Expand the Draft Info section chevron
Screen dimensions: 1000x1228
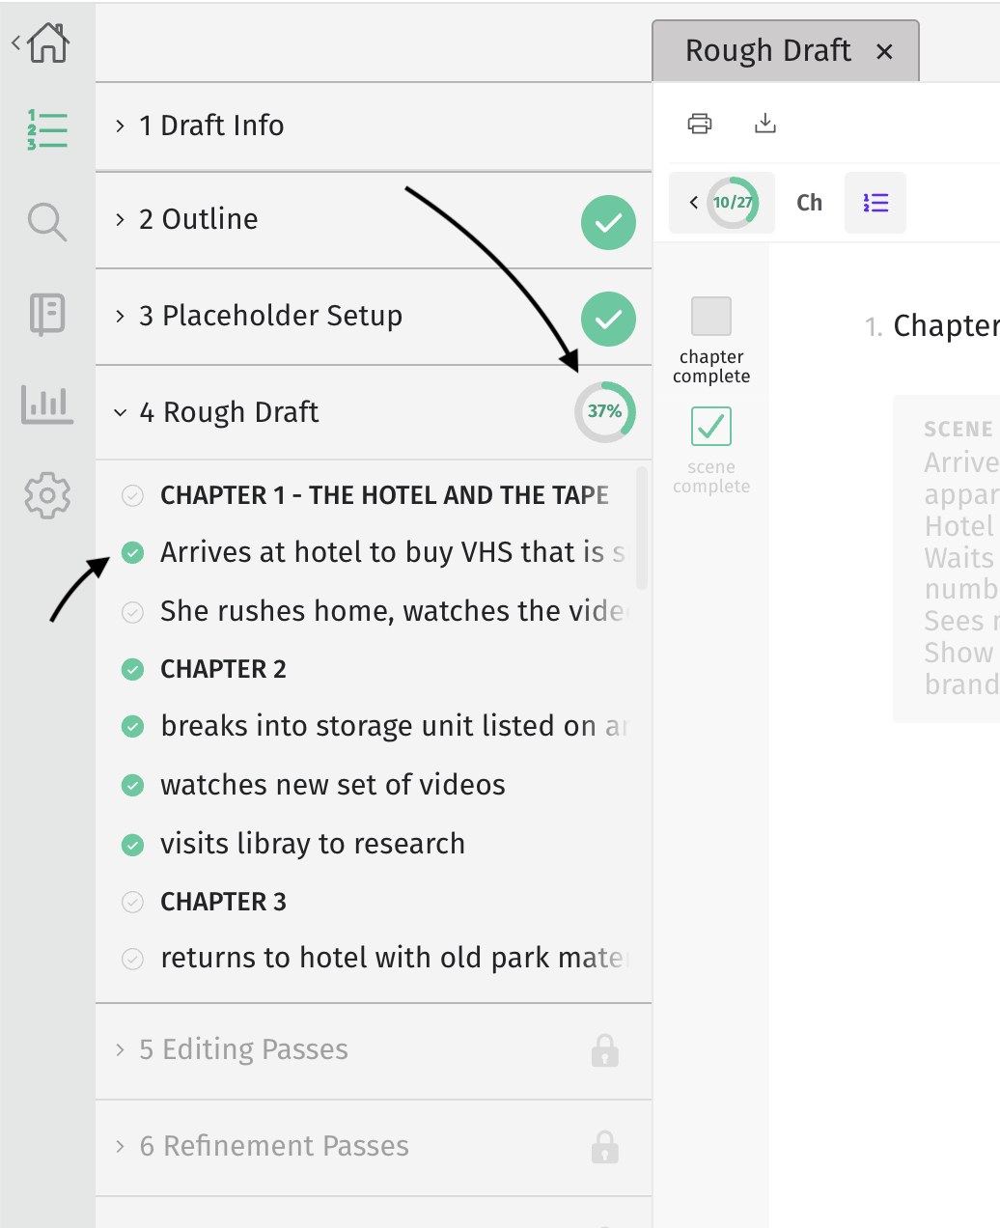pos(120,126)
